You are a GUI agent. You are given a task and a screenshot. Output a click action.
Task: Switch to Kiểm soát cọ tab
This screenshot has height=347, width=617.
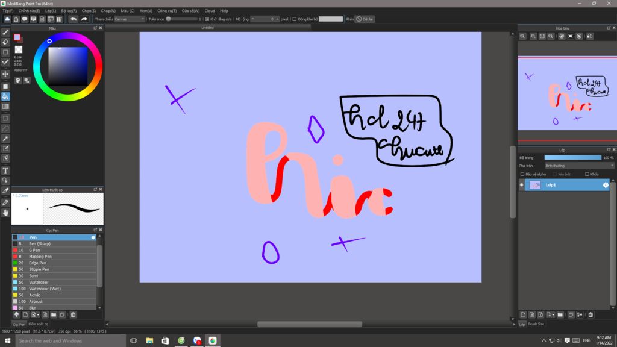[38, 324]
